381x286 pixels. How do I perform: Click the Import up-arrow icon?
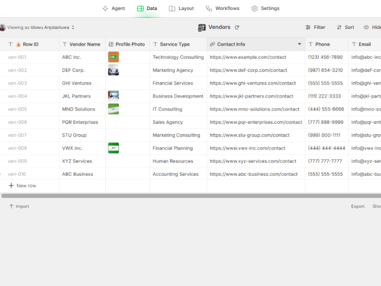(x=11, y=206)
